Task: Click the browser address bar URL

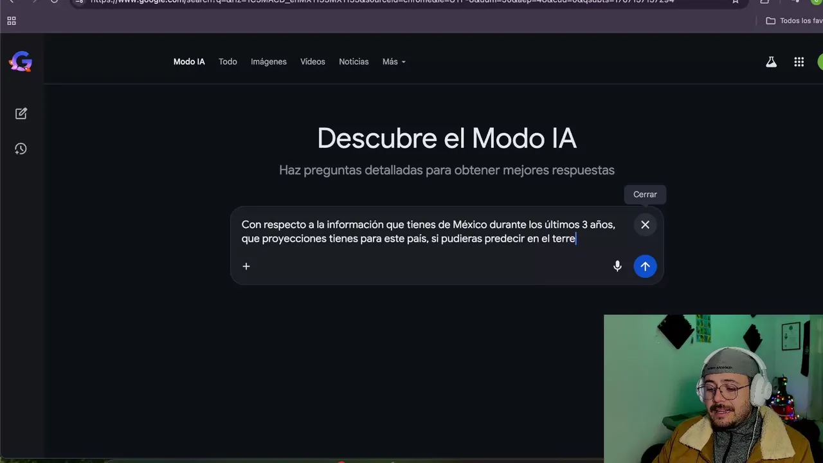Action: tap(382, 2)
